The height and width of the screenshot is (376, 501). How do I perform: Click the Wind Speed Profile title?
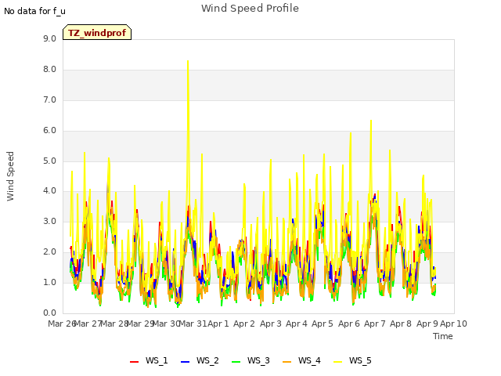pyautogui.click(x=250, y=9)
